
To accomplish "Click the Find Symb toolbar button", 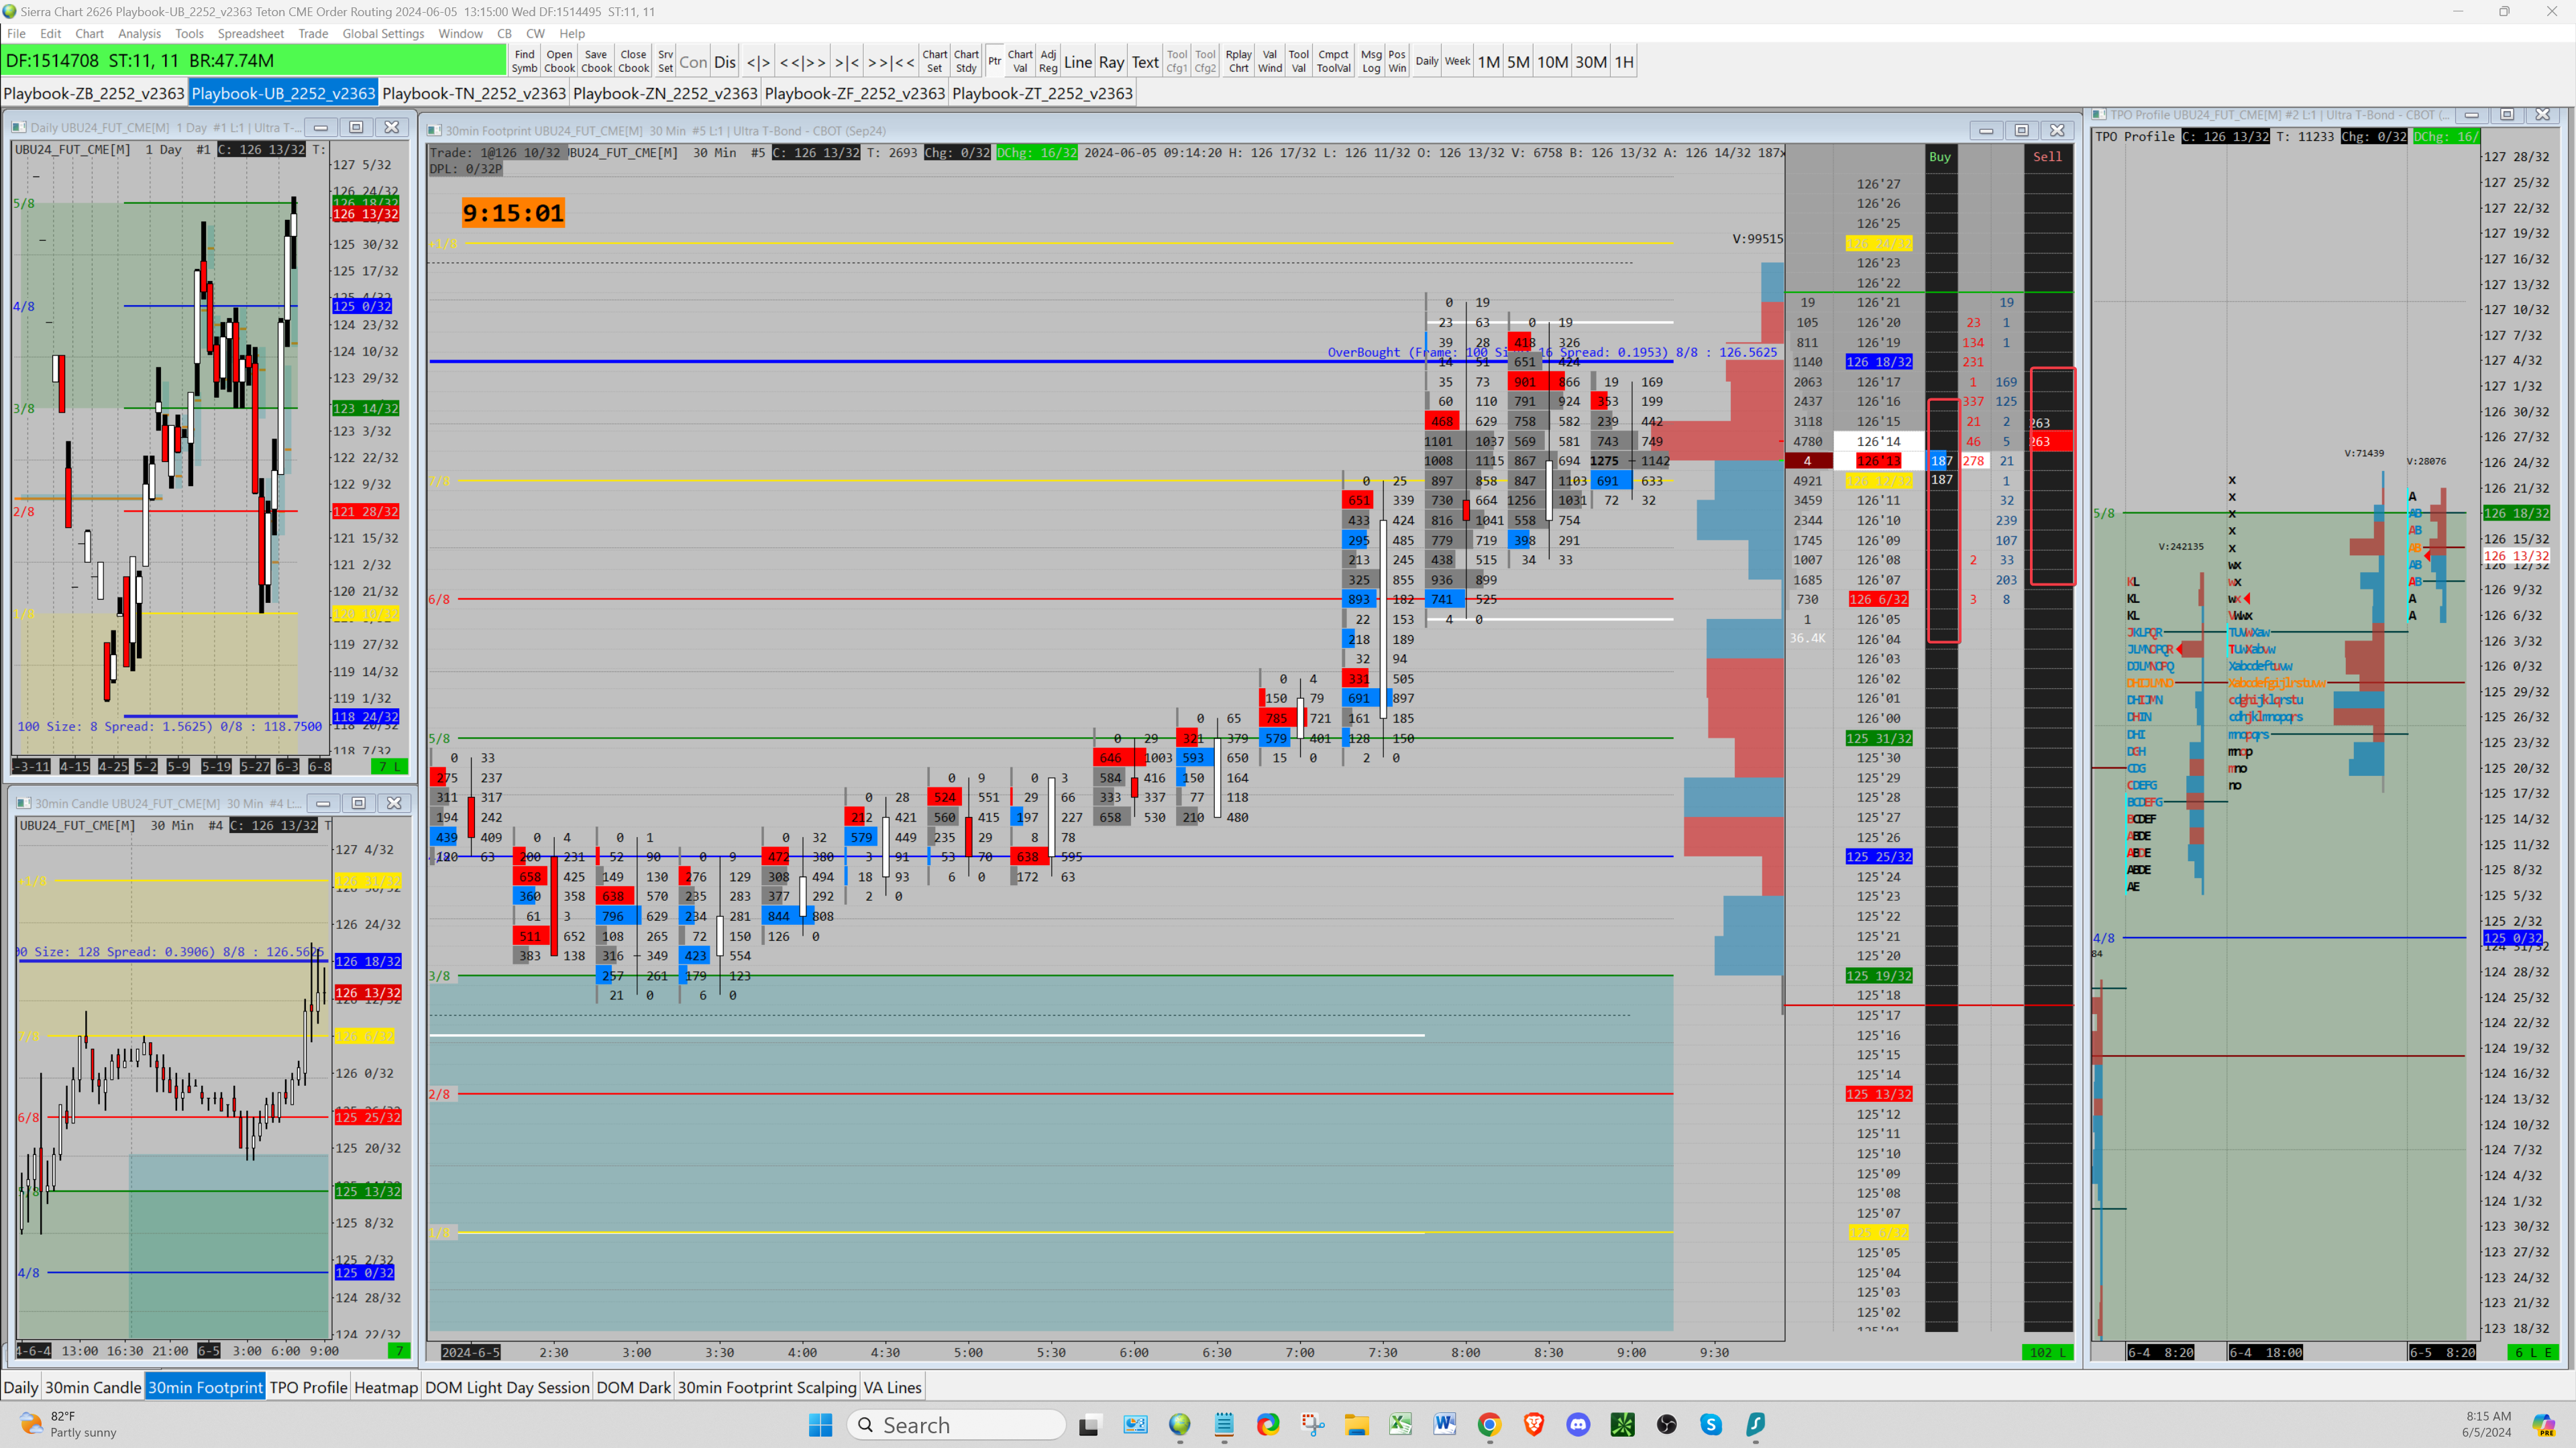I will click(x=524, y=62).
